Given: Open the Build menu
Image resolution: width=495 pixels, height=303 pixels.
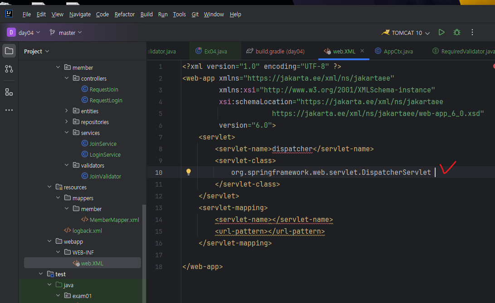Looking at the screenshot, I should coord(146,14).
